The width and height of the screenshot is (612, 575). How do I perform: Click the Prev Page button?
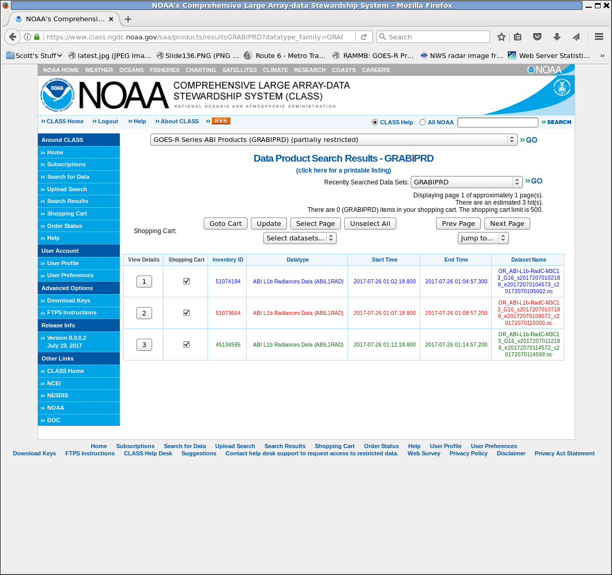[x=458, y=223]
